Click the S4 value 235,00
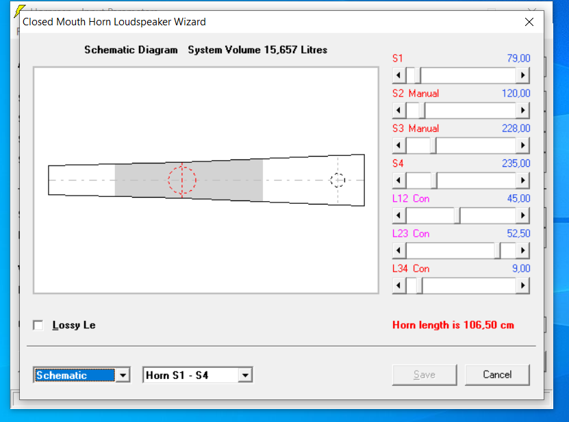 (516, 163)
